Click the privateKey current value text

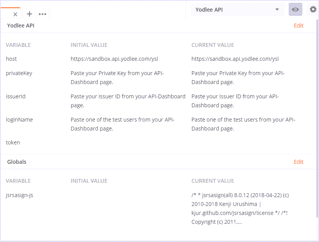click(x=238, y=77)
